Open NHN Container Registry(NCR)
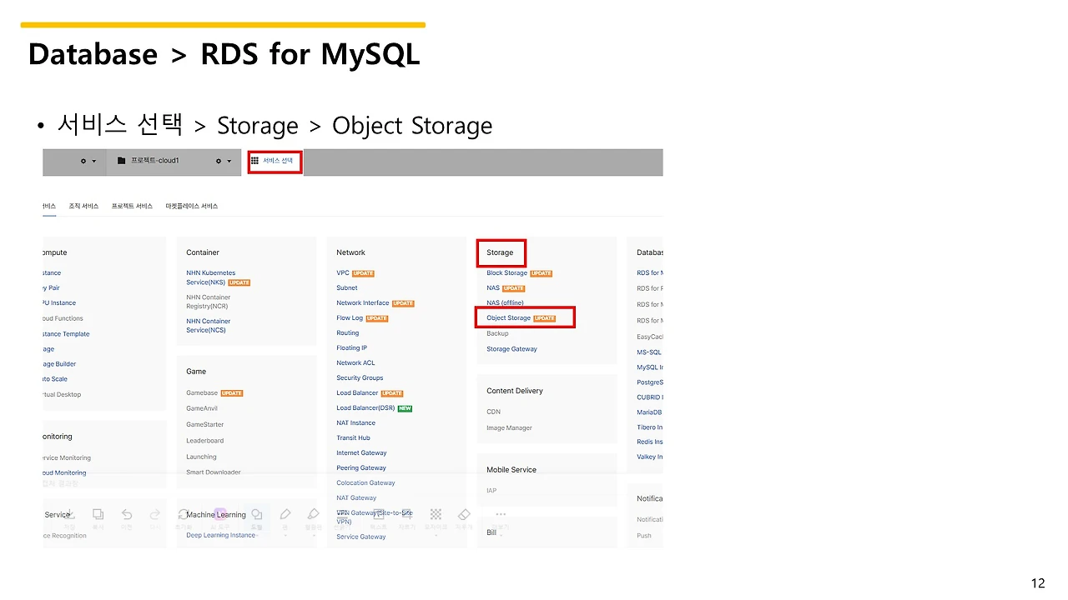1068x600 pixels. pyautogui.click(x=208, y=302)
